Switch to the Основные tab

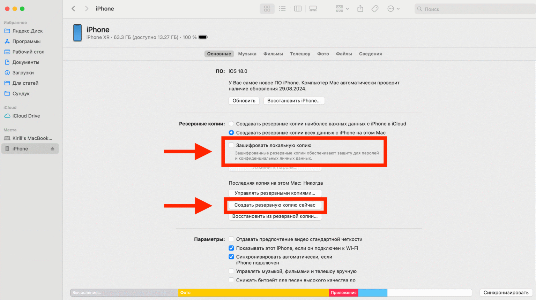(219, 54)
